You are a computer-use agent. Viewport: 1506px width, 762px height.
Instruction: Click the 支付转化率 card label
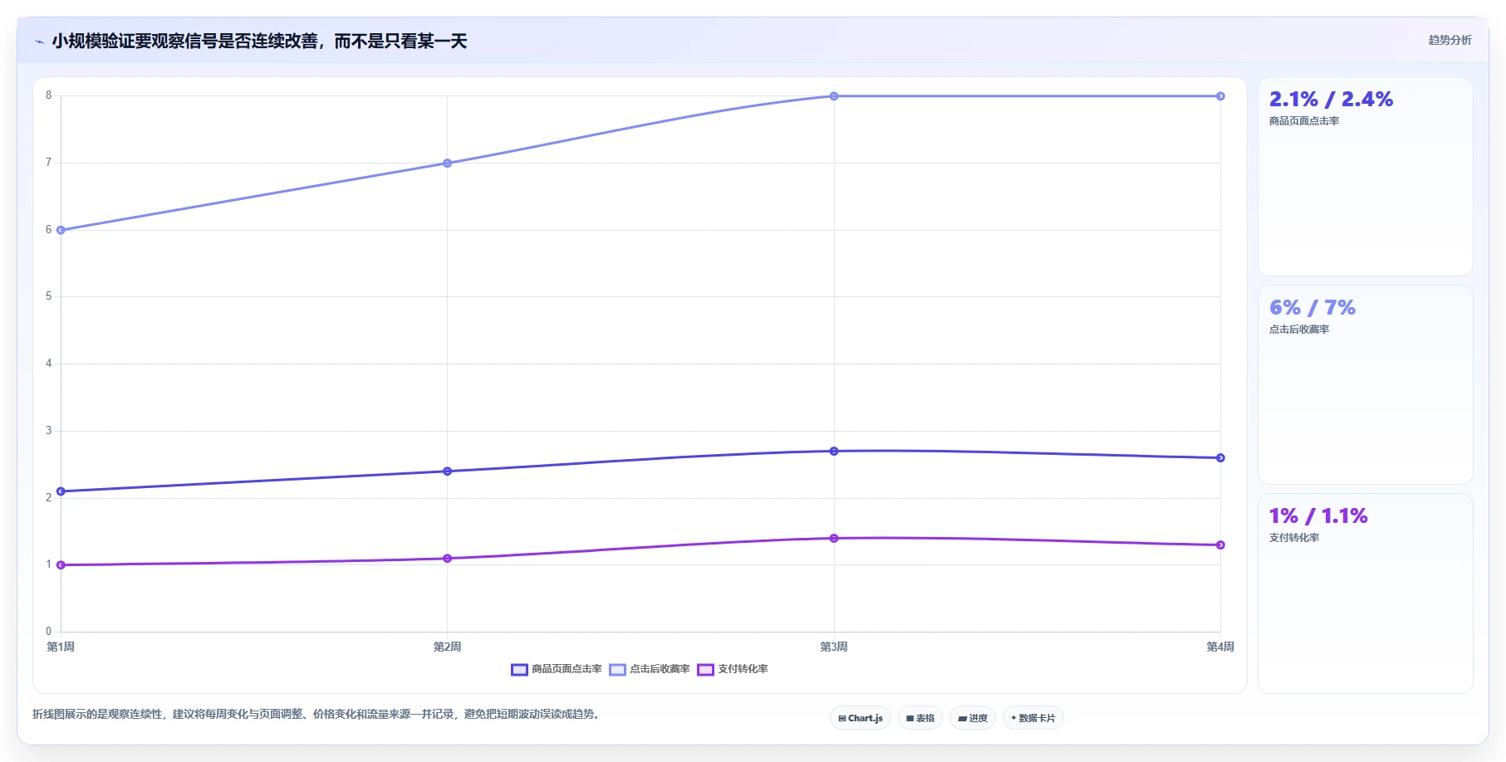[x=1294, y=538]
